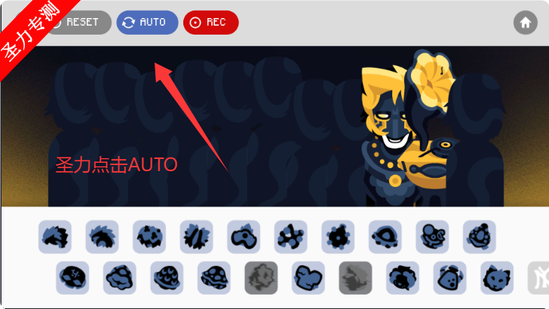Click the gray RESET button
549x309 pixels.
(x=78, y=23)
